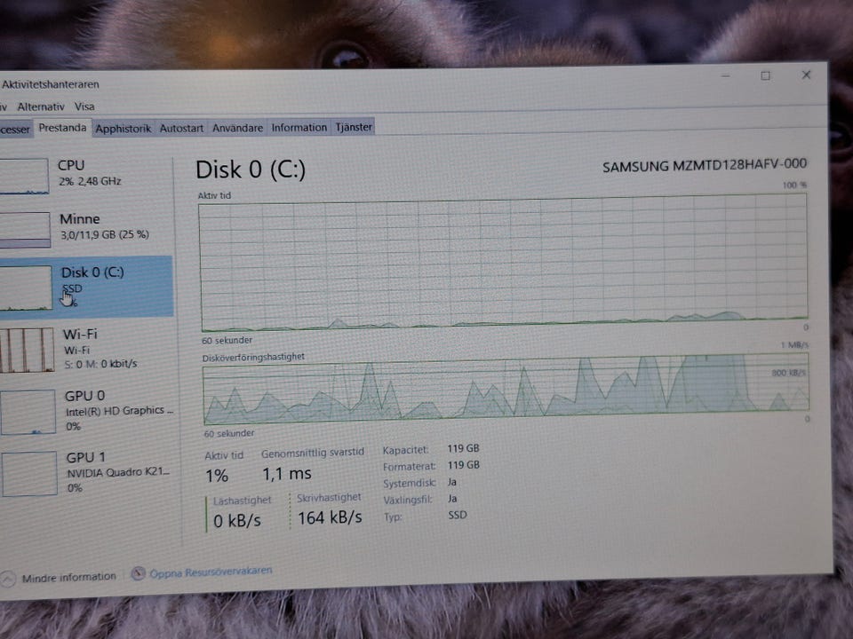
Task: Click the 1% Aktiv tid value
Action: (x=217, y=476)
